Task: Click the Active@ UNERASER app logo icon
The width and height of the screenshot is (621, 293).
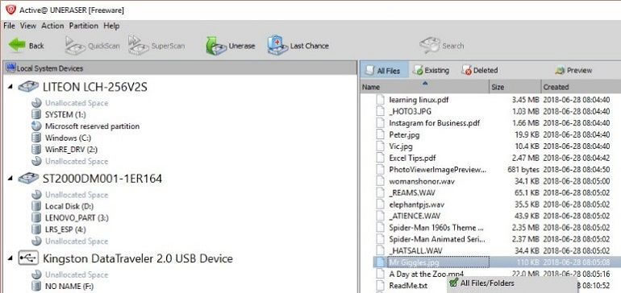Action: pos(10,10)
